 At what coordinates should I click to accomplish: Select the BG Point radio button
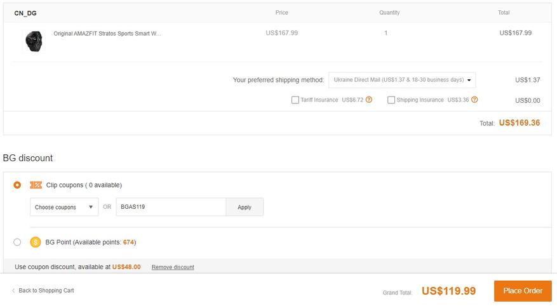click(17, 242)
